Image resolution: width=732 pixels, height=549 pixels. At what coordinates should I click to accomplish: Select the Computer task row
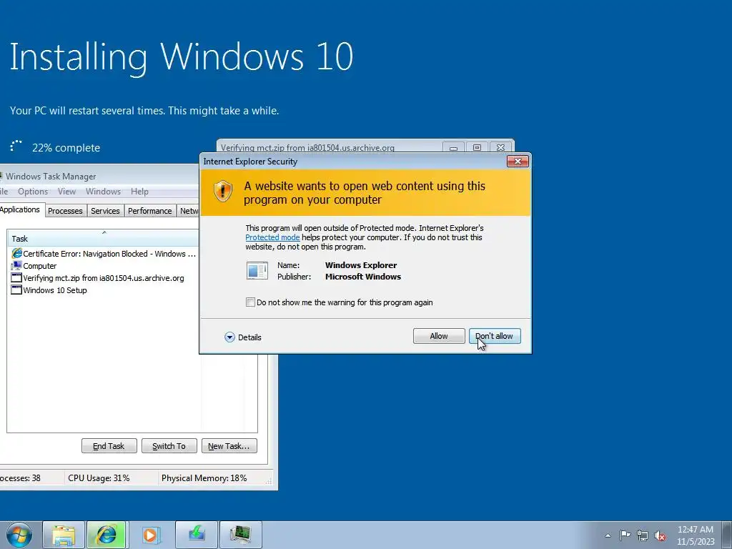(x=103, y=266)
